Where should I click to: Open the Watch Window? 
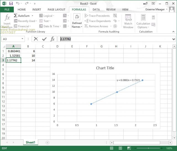coord(128,21)
